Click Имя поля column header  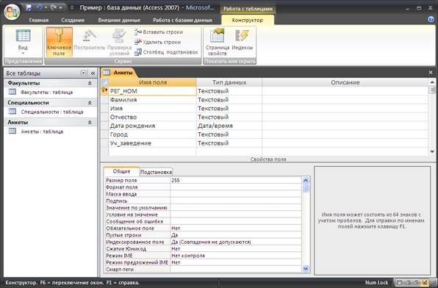click(x=153, y=82)
